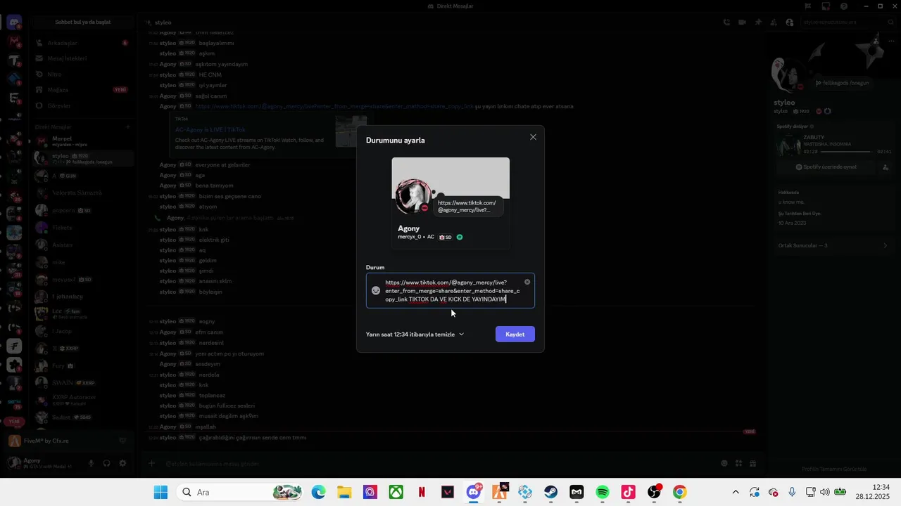Add friends to the DM
901x506 pixels.
774,22
